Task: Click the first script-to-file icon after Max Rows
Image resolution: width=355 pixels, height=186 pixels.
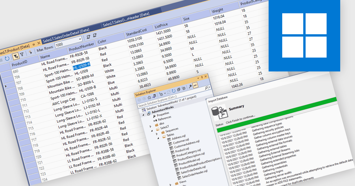Action: pos(88,37)
